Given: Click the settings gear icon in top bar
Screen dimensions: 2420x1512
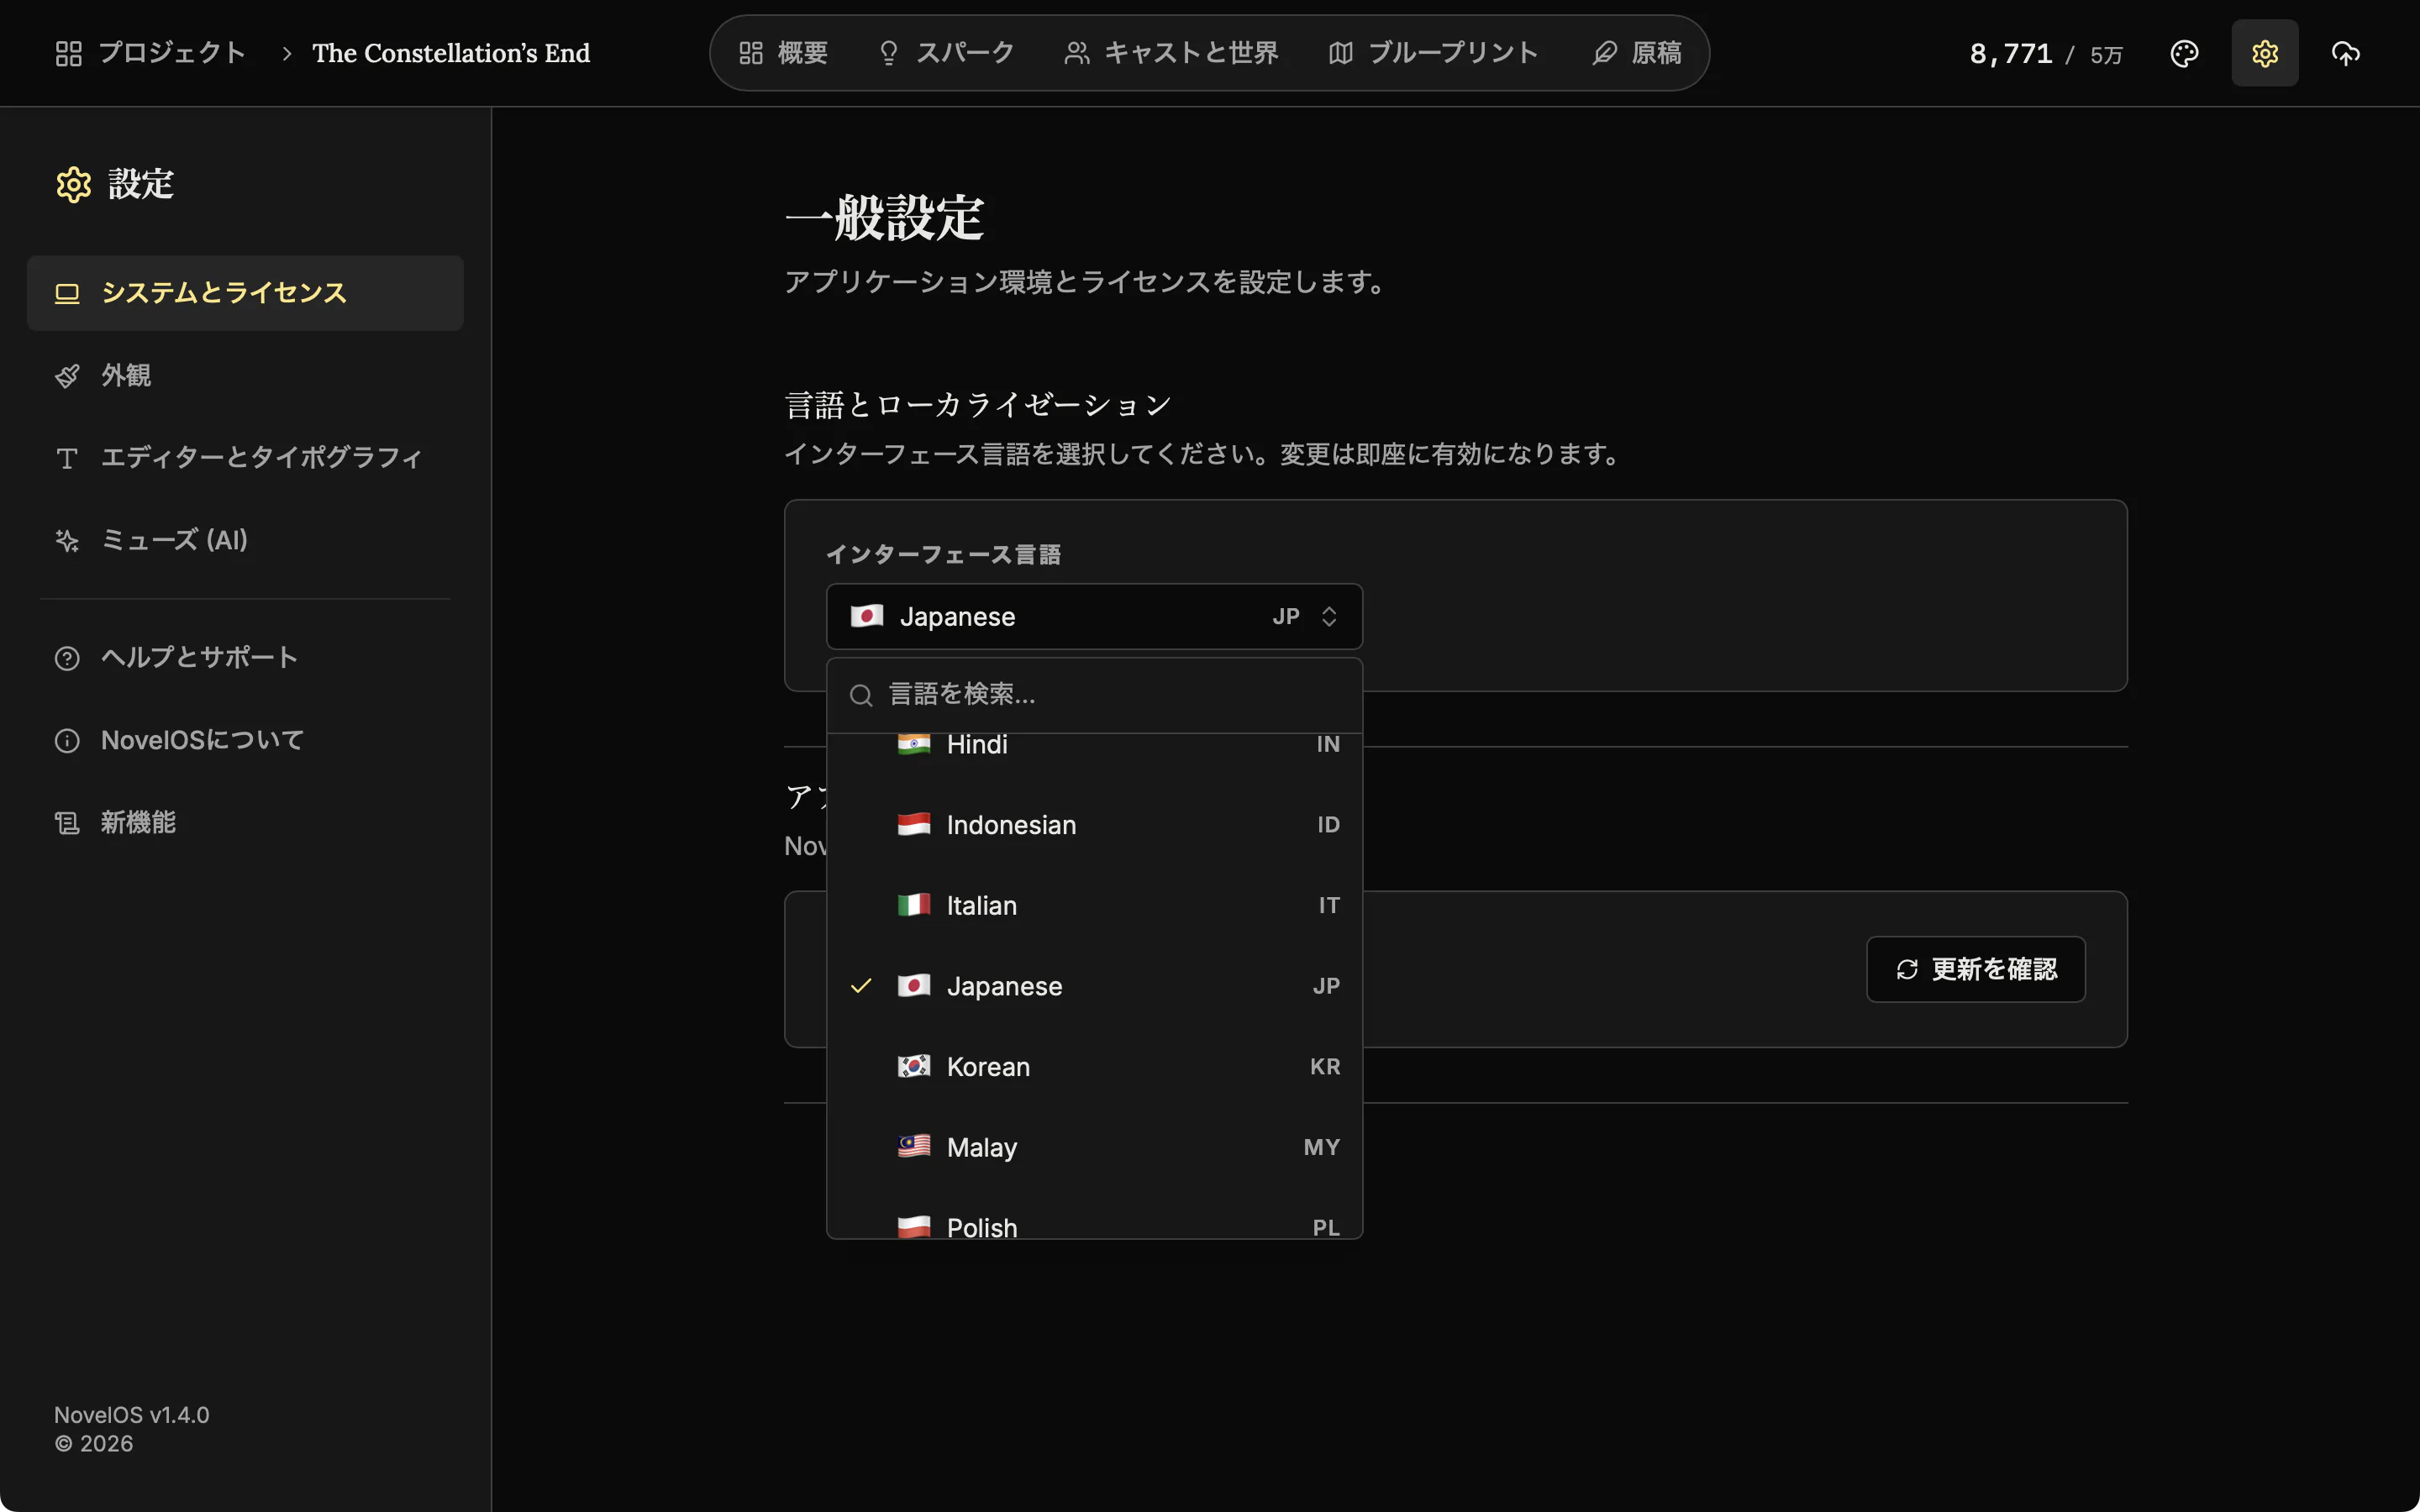Looking at the screenshot, I should click(x=2265, y=53).
